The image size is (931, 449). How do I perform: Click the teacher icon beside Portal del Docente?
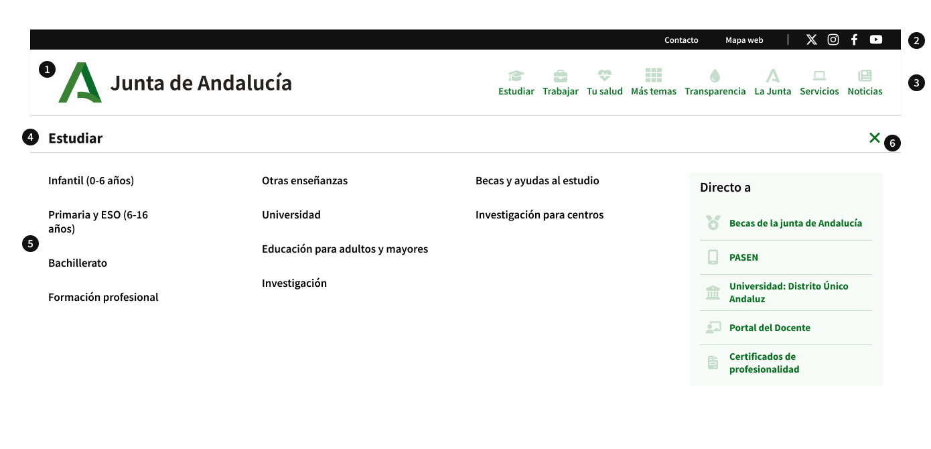(x=713, y=328)
